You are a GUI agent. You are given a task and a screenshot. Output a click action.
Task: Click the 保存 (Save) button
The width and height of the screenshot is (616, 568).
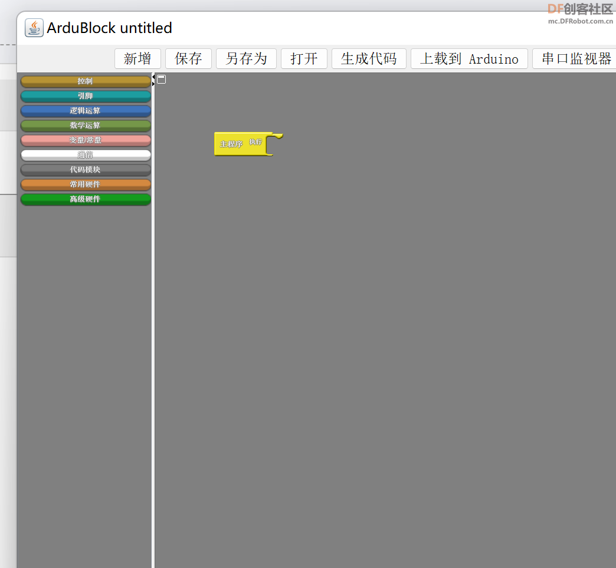[x=188, y=59]
